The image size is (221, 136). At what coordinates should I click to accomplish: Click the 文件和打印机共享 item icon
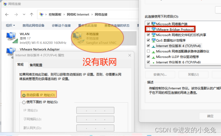(153, 35)
